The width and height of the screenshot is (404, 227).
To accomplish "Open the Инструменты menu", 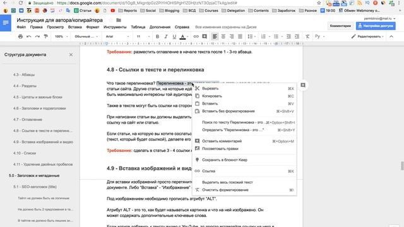I will (115, 27).
